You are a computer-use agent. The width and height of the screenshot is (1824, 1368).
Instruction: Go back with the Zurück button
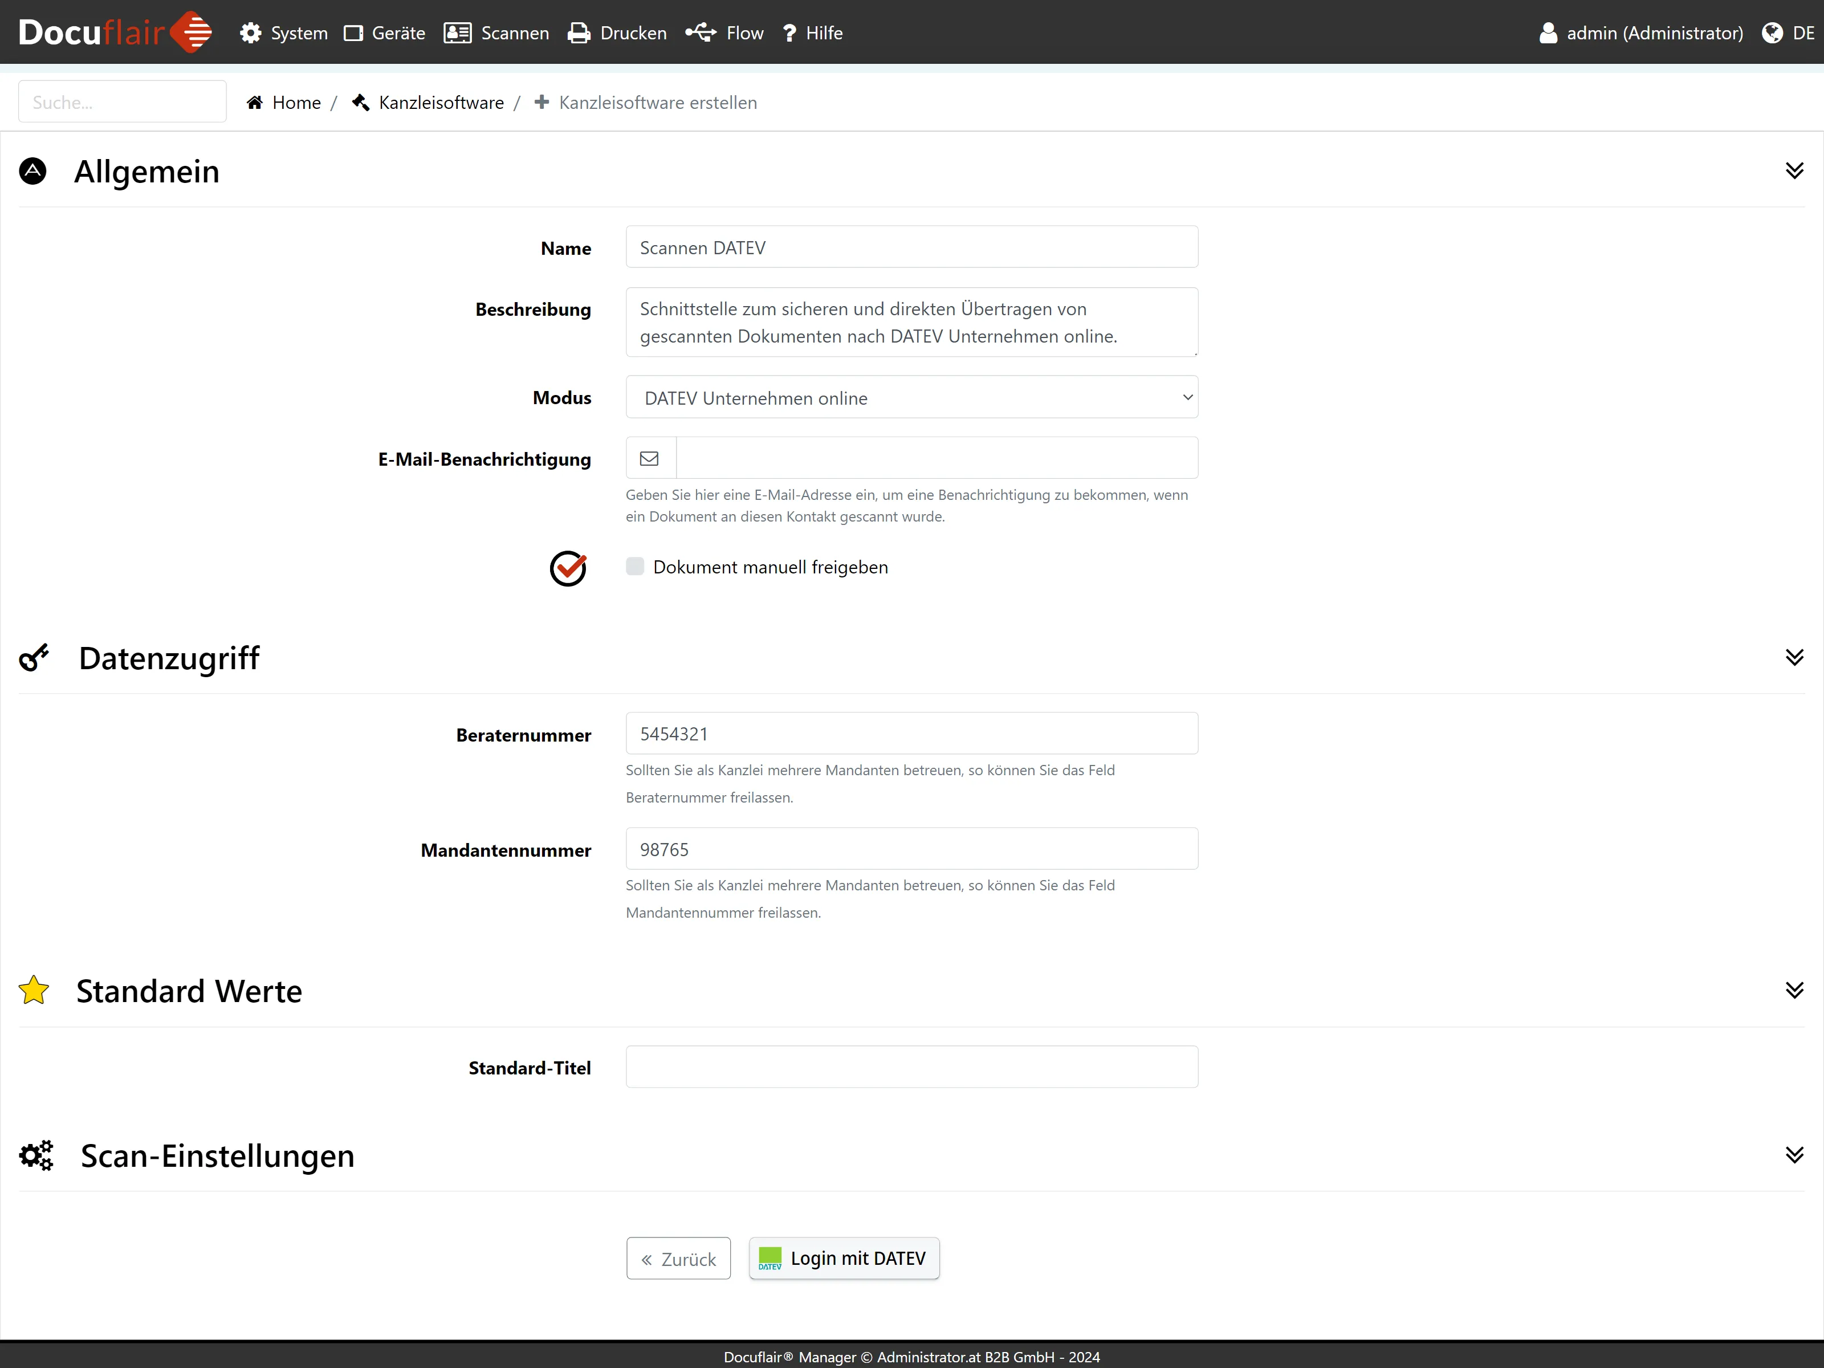(x=678, y=1259)
